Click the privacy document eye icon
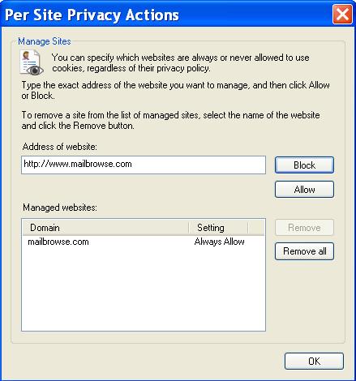This screenshot has width=356, height=381. tap(32, 62)
